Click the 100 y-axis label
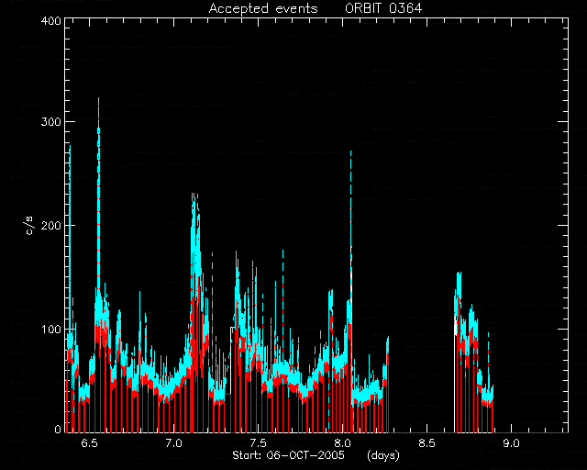 click(x=51, y=330)
